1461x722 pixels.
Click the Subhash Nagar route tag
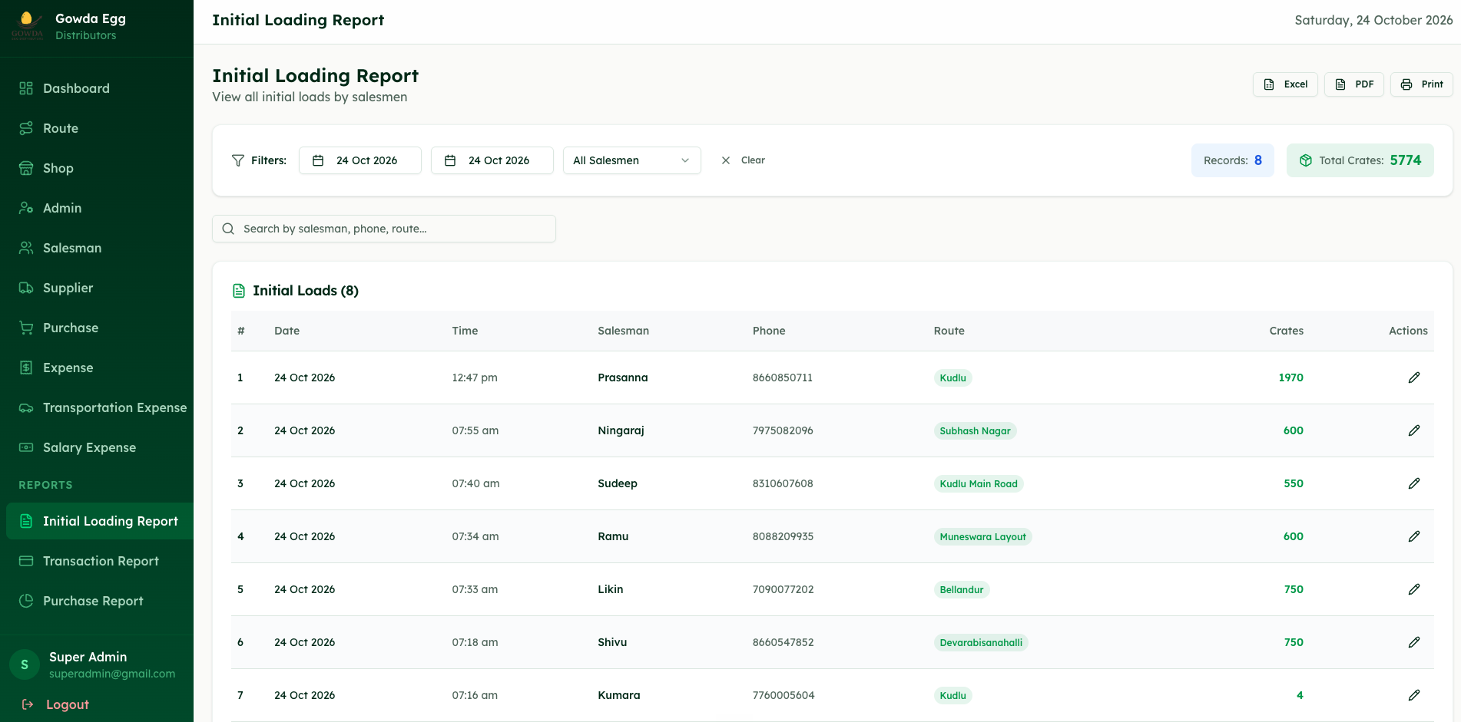coord(975,430)
